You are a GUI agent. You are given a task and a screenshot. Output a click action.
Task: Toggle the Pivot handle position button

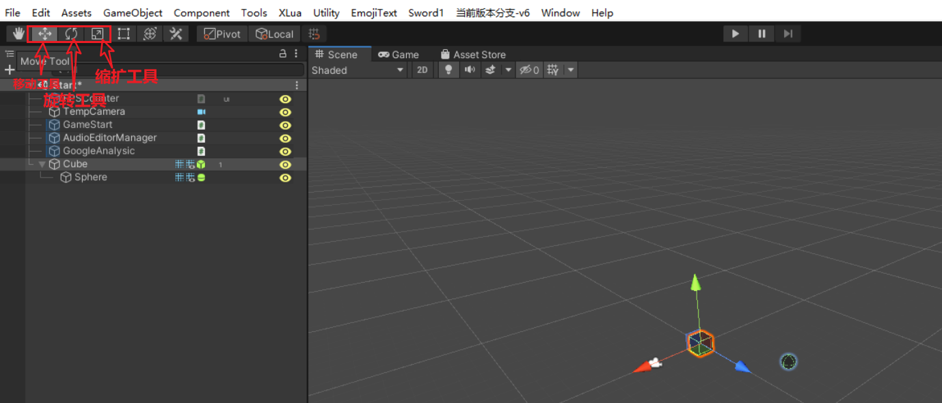tap(222, 33)
